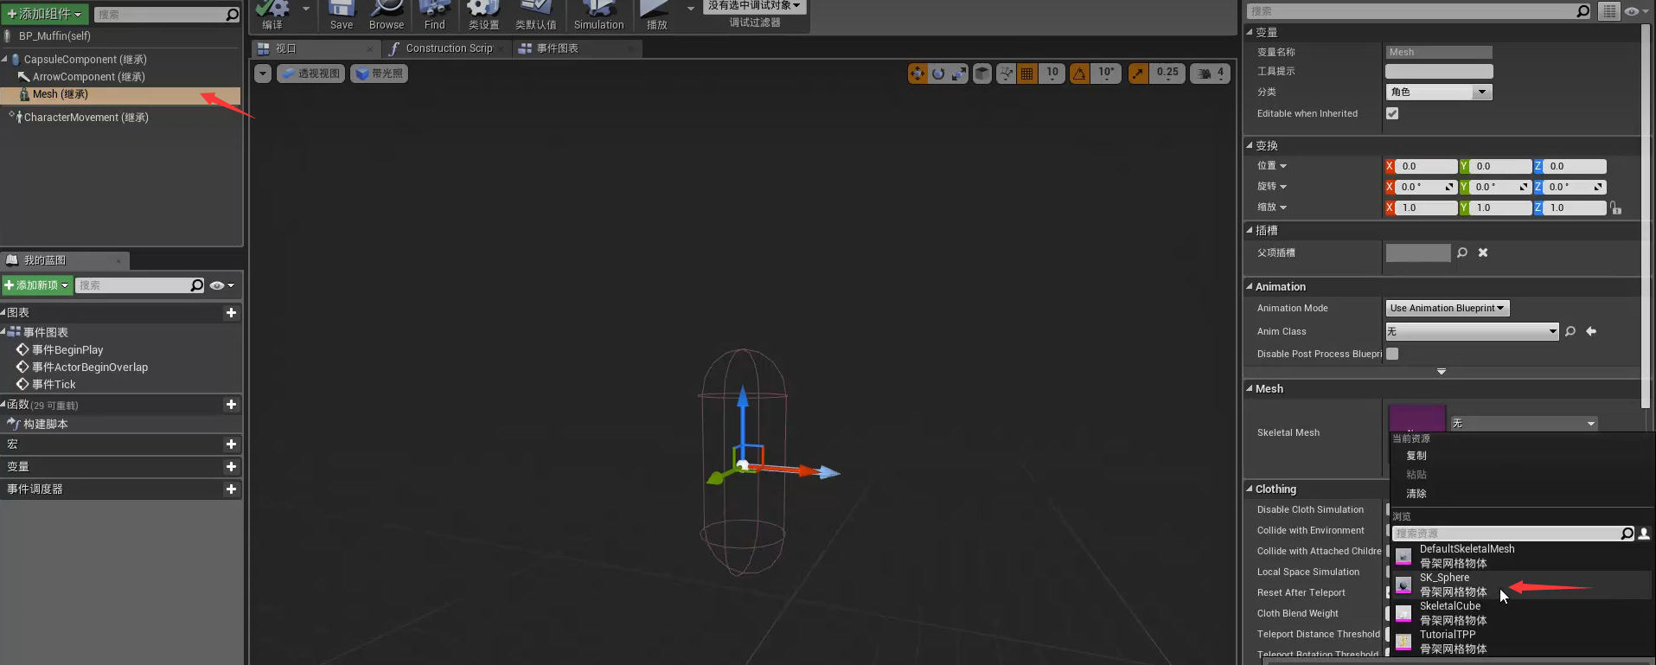Viewport: 1656px width, 665px height.
Task: Select the translate gizmo tool in viewport
Action: (x=917, y=74)
